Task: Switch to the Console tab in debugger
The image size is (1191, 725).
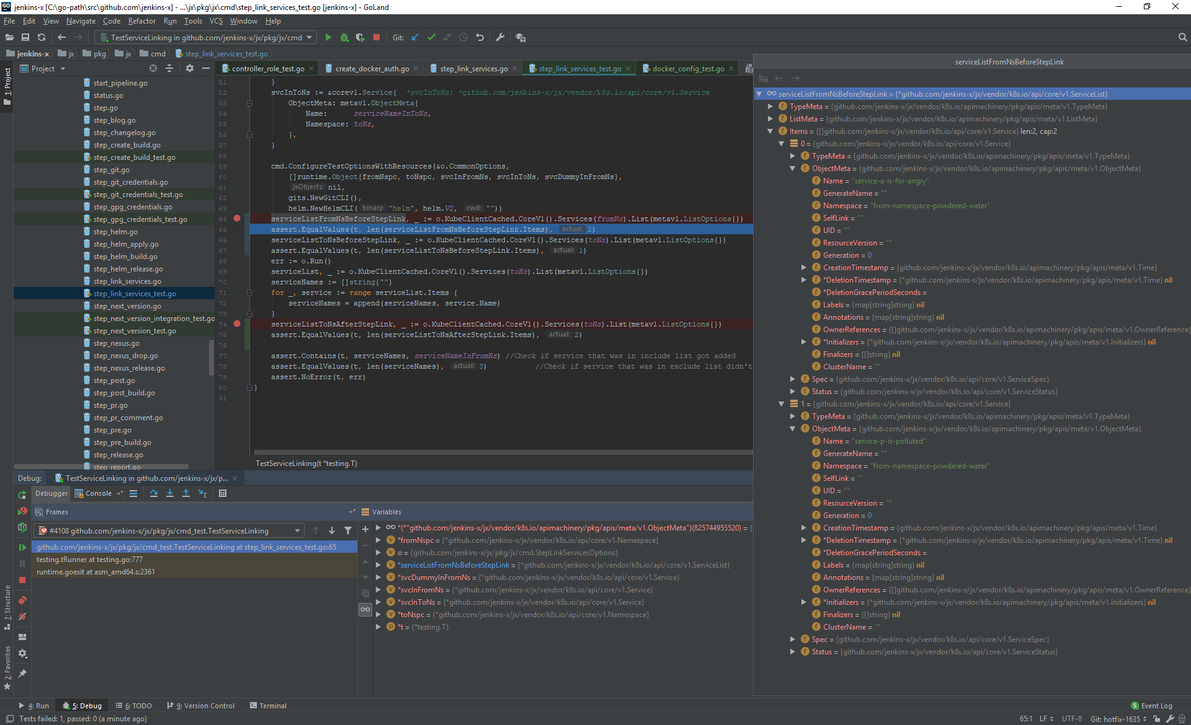Action: [99, 494]
